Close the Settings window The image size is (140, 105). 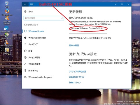coord(128,4)
